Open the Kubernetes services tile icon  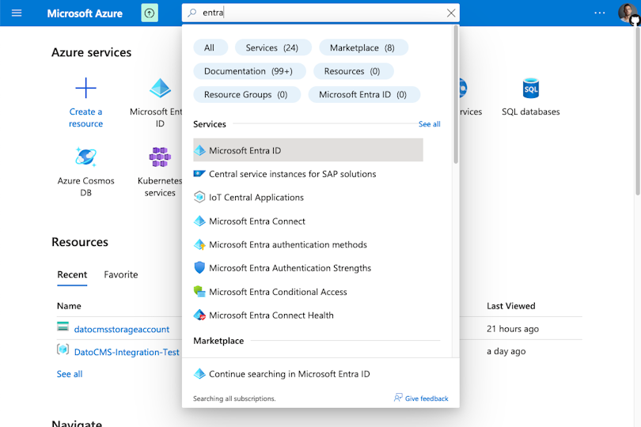pyautogui.click(x=160, y=157)
